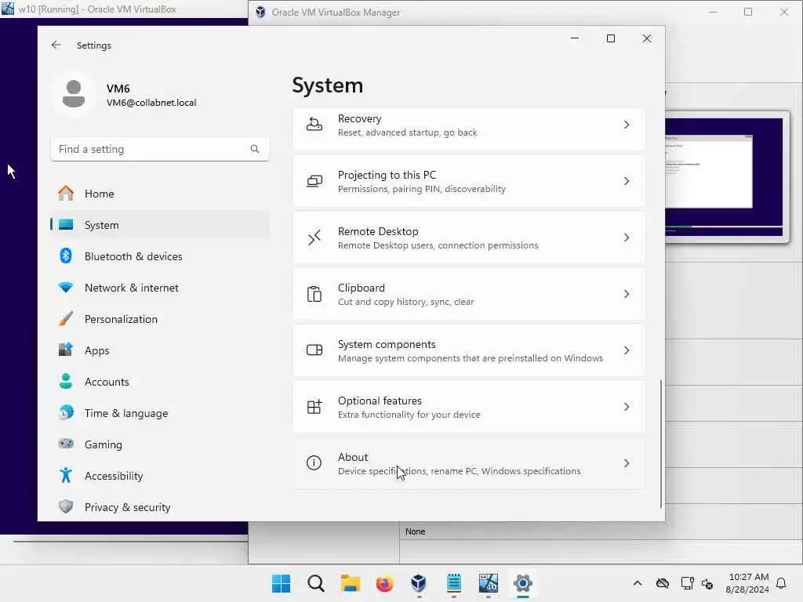Image resolution: width=803 pixels, height=602 pixels.
Task: Go back with the Settings back arrow
Action: click(56, 45)
